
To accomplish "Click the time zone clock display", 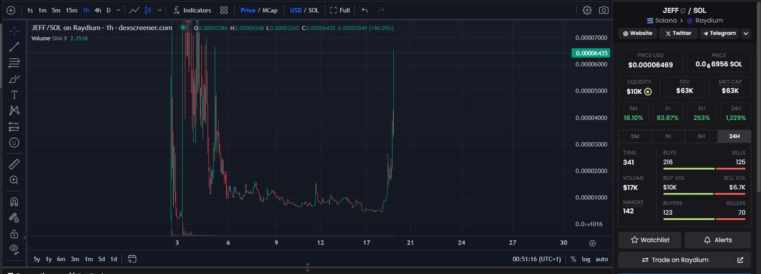I will coord(538,259).
